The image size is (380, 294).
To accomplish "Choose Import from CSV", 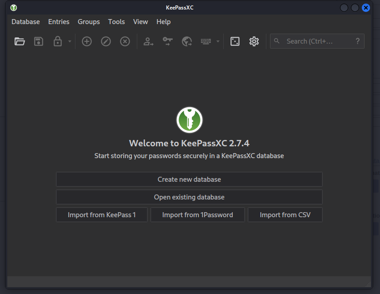I will coord(285,215).
